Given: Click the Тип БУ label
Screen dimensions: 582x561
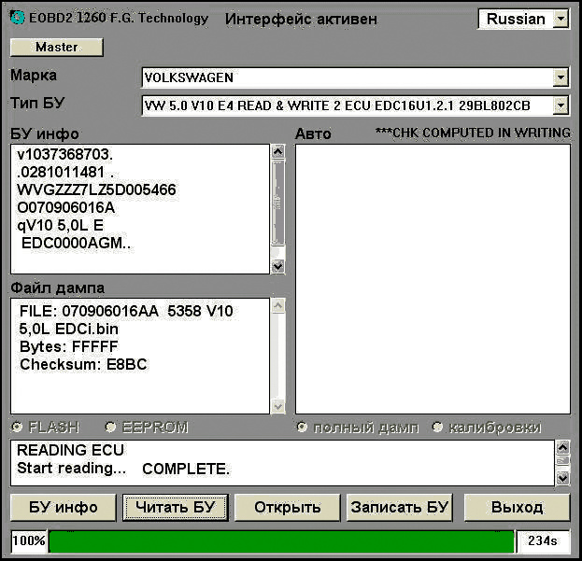Looking at the screenshot, I should click(x=37, y=103).
